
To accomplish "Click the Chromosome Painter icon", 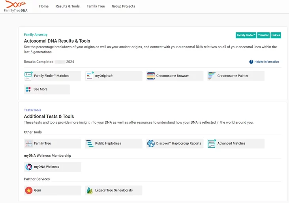I will tap(212, 76).
